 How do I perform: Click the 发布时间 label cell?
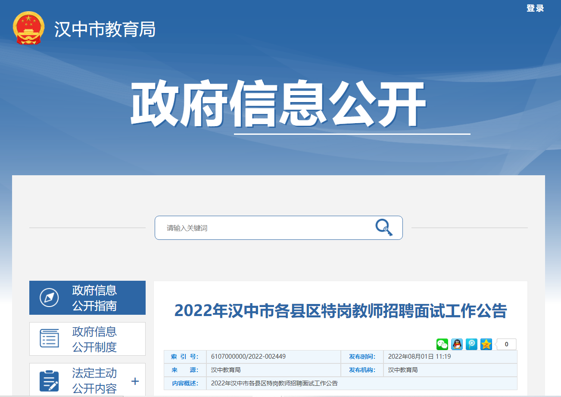(362, 357)
